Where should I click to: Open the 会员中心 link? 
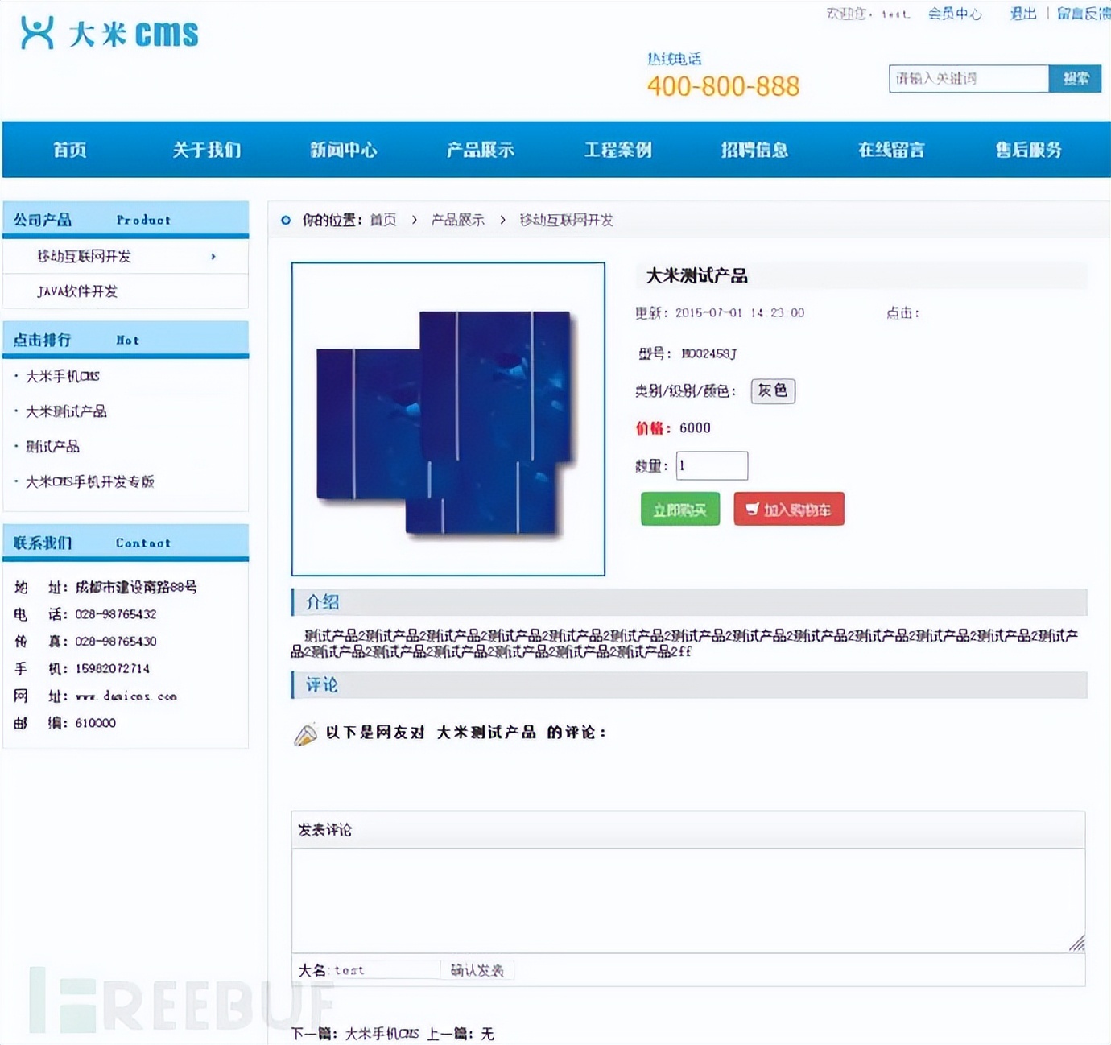955,14
